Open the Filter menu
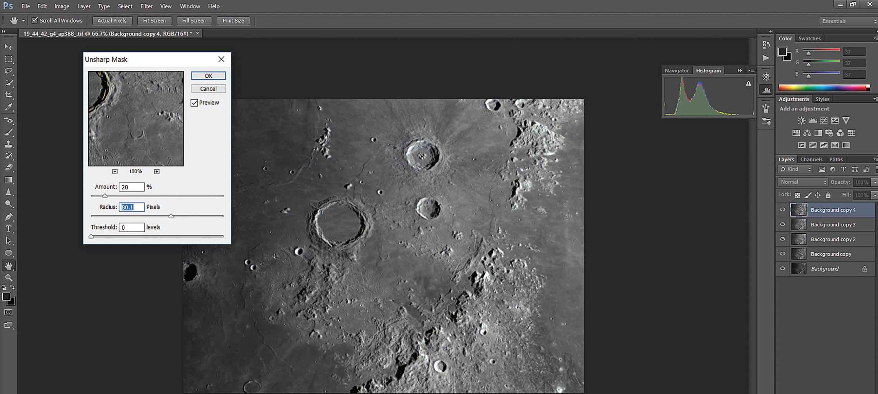 pos(146,6)
